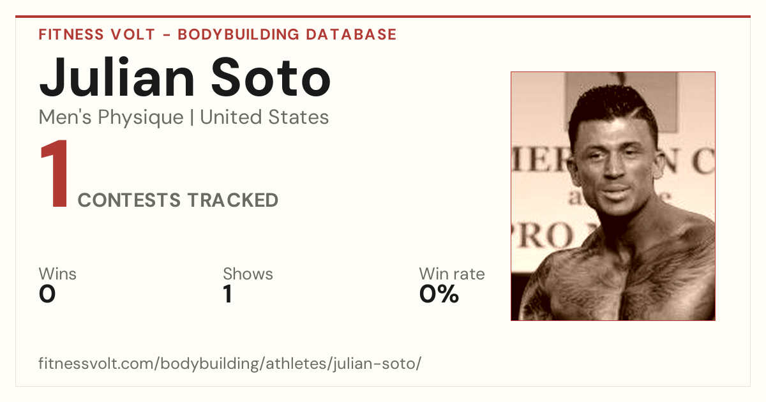
Task: Click the red top border line
Action: point(383,17)
